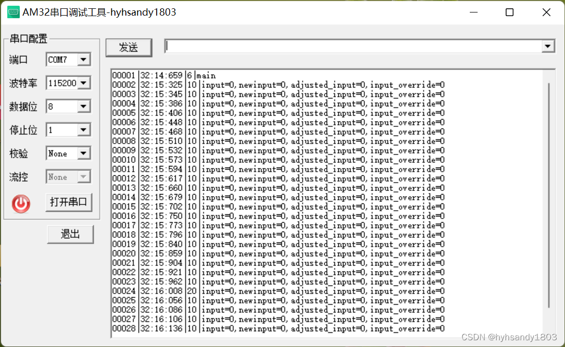This screenshot has height=347, width=565.
Task: Maximize the AM32 serial tool window
Action: (509, 12)
